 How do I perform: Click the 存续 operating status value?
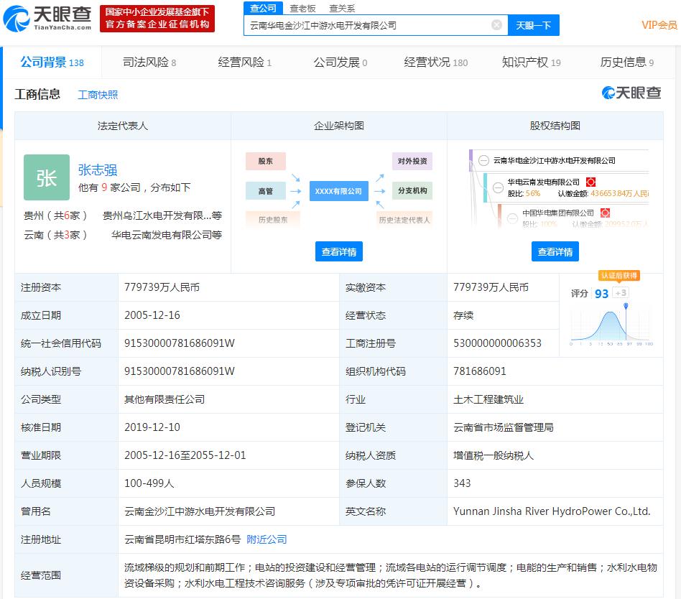463,315
